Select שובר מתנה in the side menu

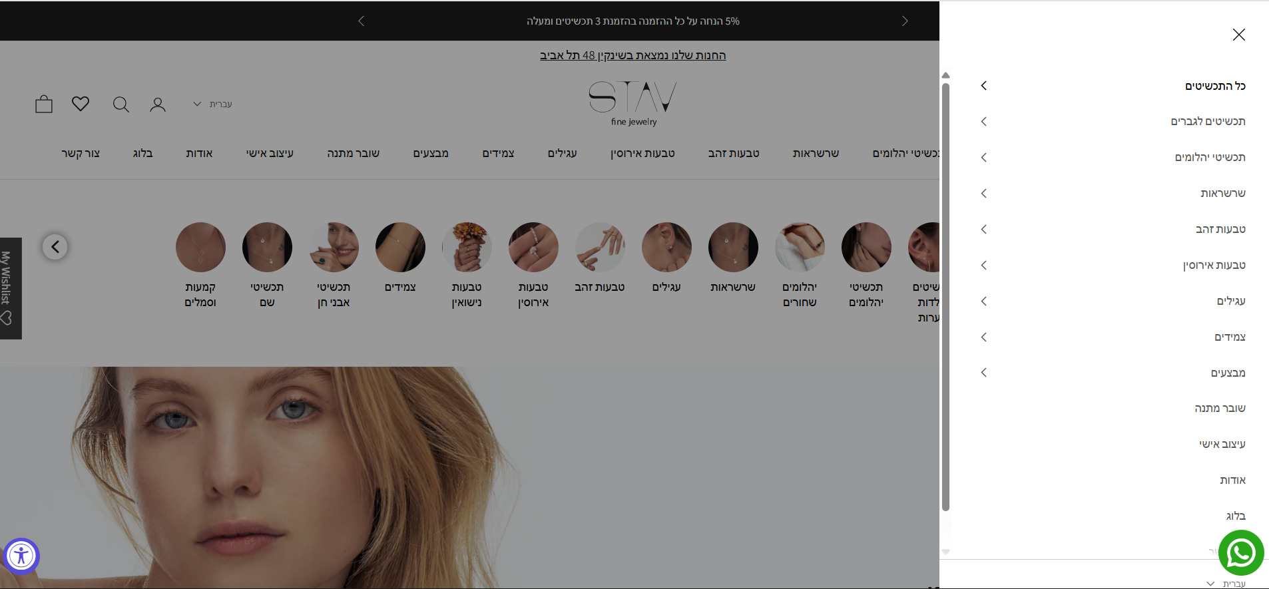pos(1219,409)
